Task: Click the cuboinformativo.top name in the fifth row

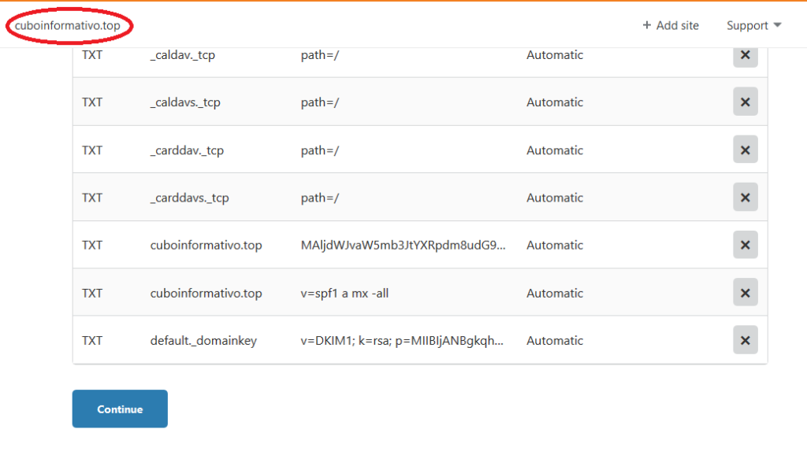Action: click(x=206, y=245)
